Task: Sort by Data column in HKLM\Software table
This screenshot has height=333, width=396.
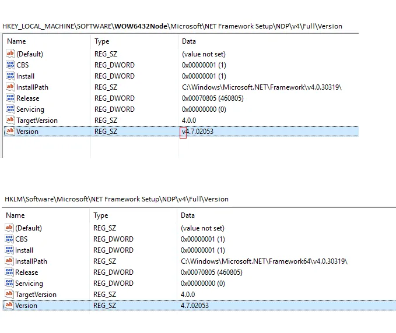Action: pyautogui.click(x=188, y=215)
